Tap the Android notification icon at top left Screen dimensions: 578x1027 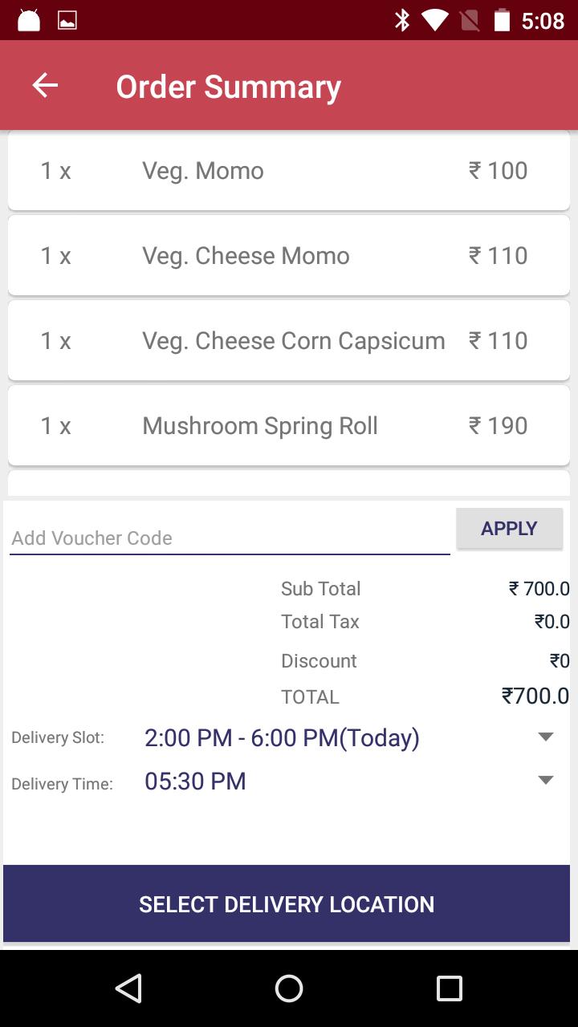pyautogui.click(x=29, y=20)
